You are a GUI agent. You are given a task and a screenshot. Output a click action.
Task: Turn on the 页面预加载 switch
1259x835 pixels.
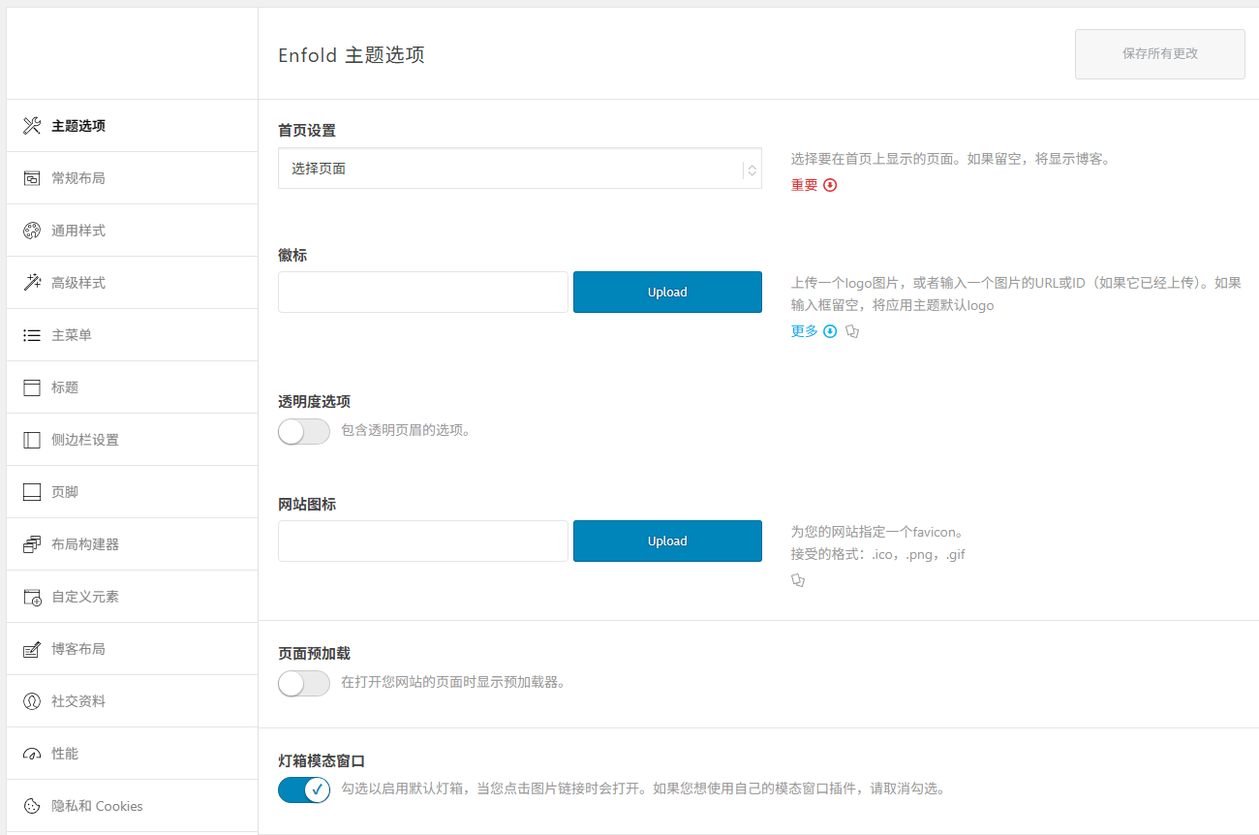[304, 684]
